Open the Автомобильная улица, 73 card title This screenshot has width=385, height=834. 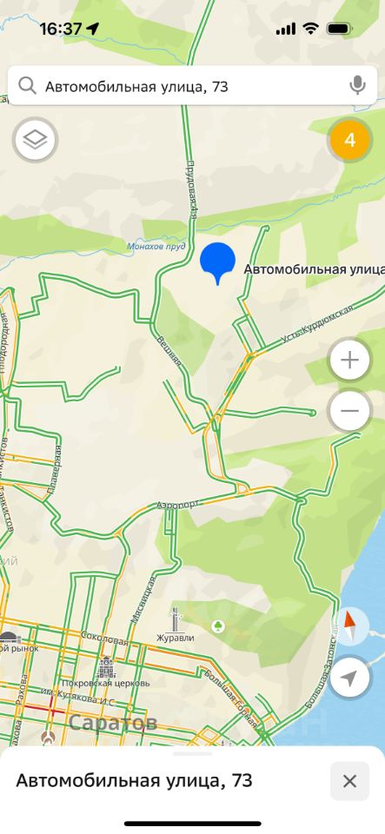coord(134,781)
